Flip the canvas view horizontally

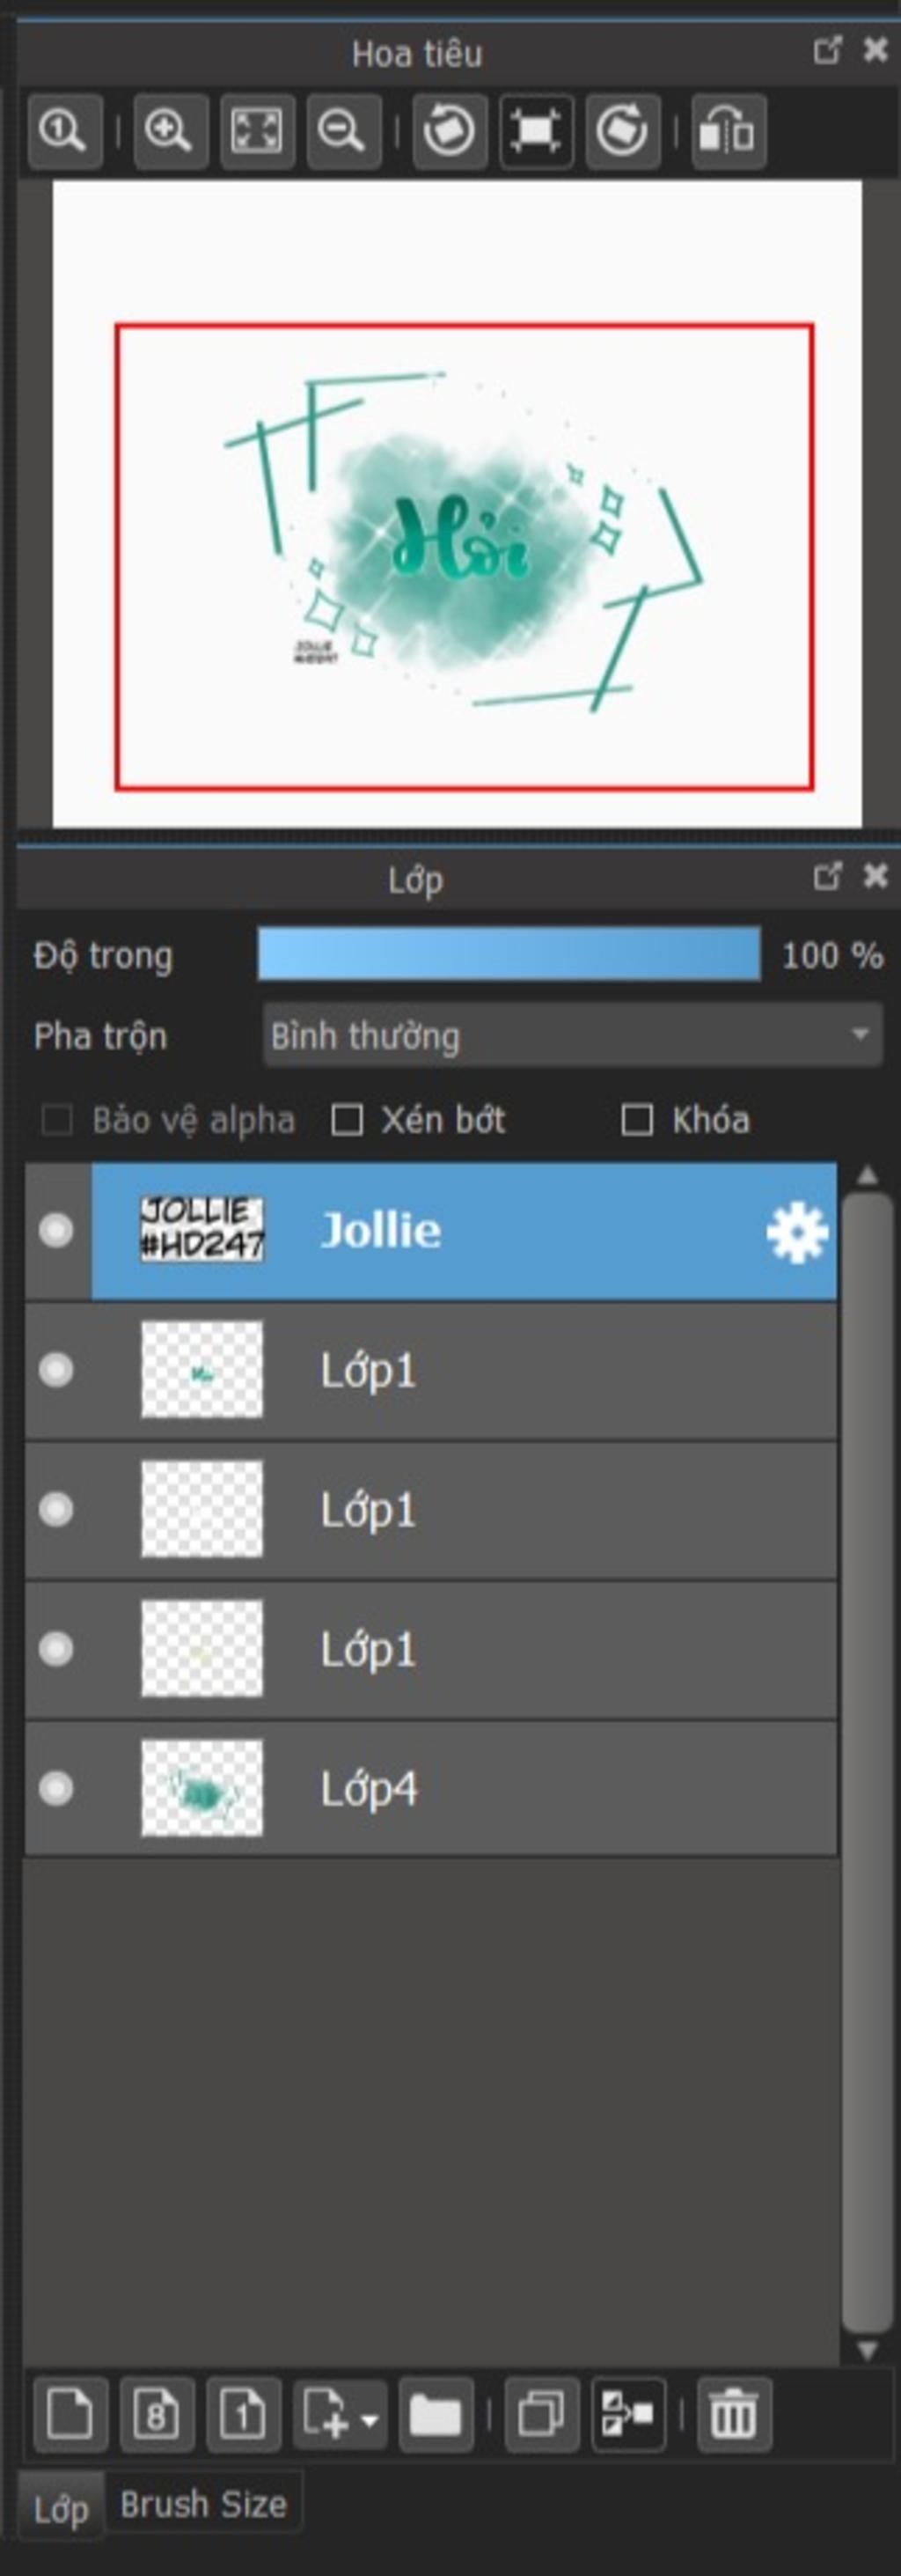[729, 130]
